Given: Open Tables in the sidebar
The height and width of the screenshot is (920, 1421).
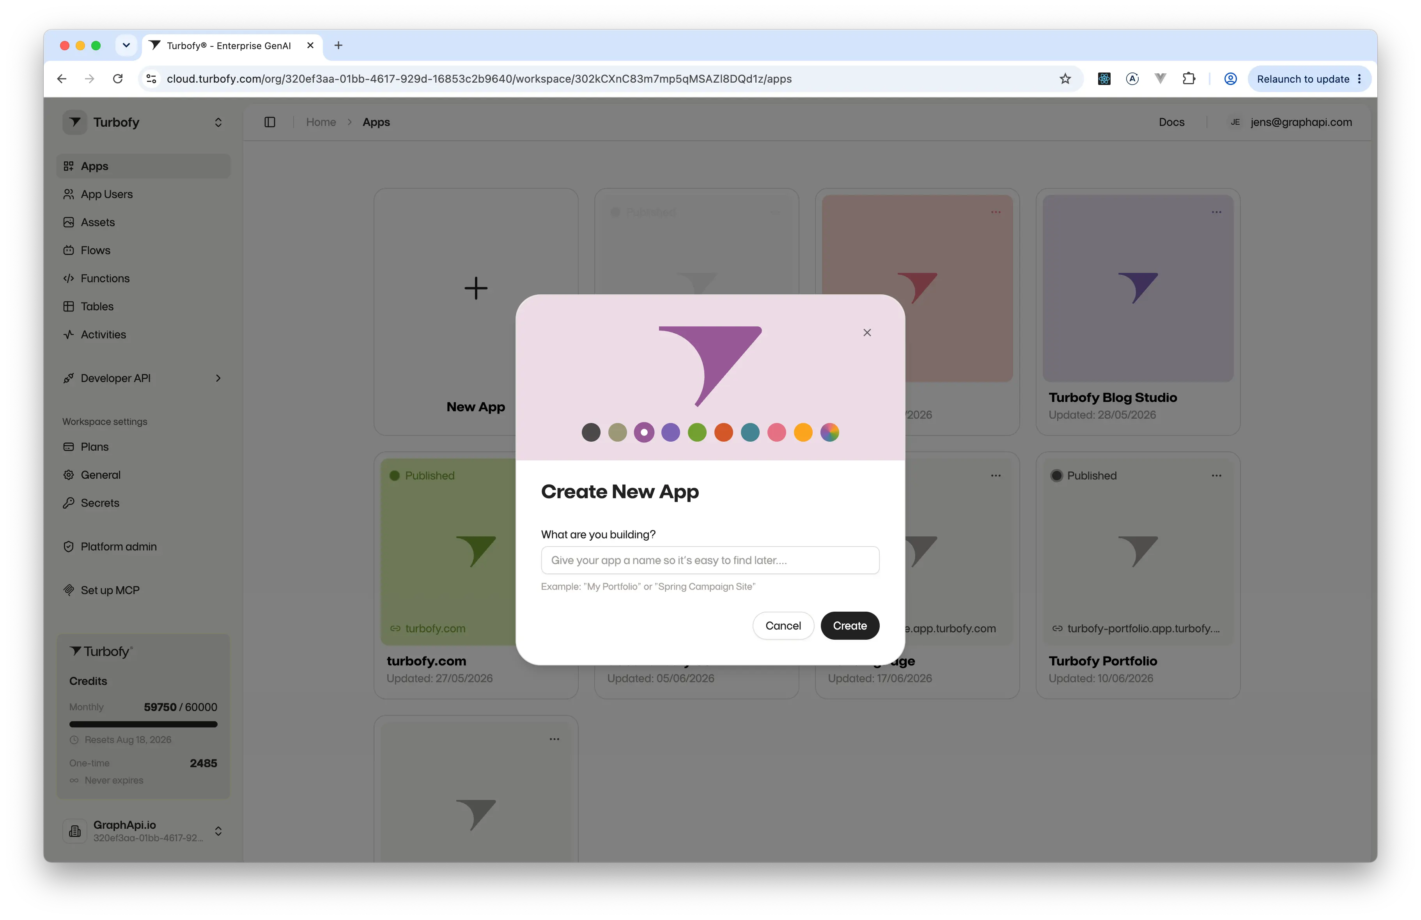Looking at the screenshot, I should 143,306.
